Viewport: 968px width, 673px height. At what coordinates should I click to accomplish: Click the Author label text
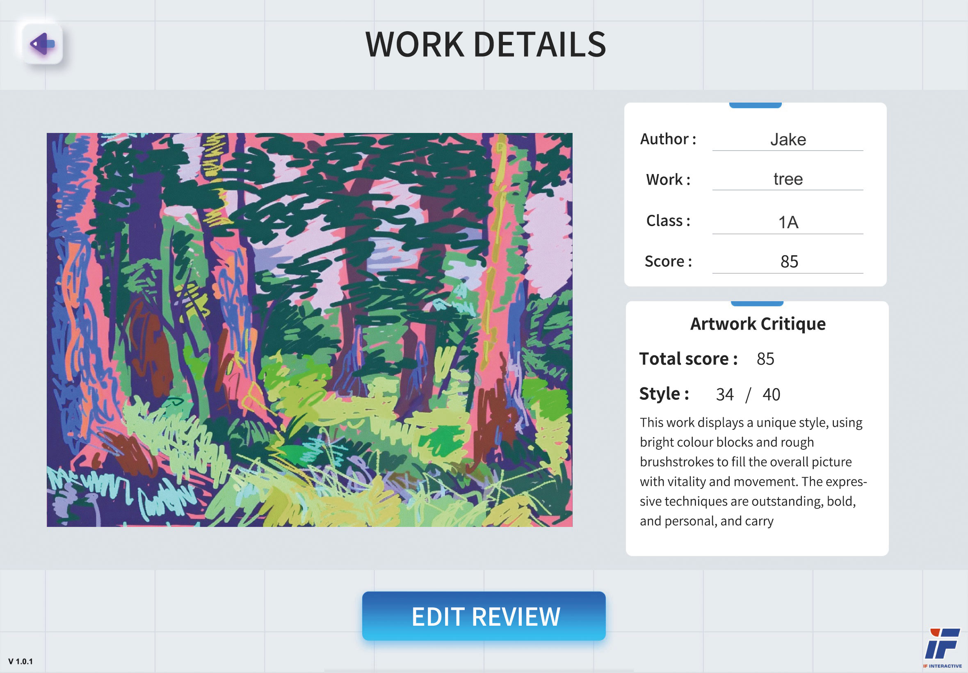[667, 139]
